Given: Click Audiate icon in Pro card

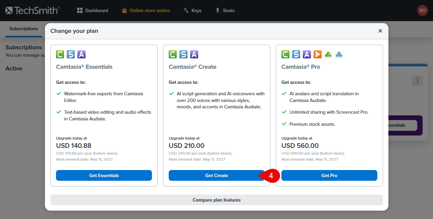Looking at the screenshot, I should point(307,54).
